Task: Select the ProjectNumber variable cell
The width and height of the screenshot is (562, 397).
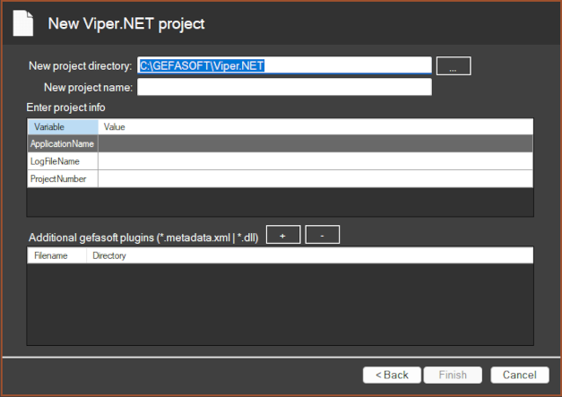Action: pos(63,179)
